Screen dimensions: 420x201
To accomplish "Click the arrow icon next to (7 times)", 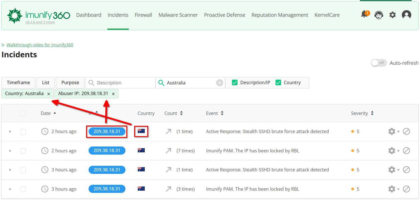I will point(168,151).
